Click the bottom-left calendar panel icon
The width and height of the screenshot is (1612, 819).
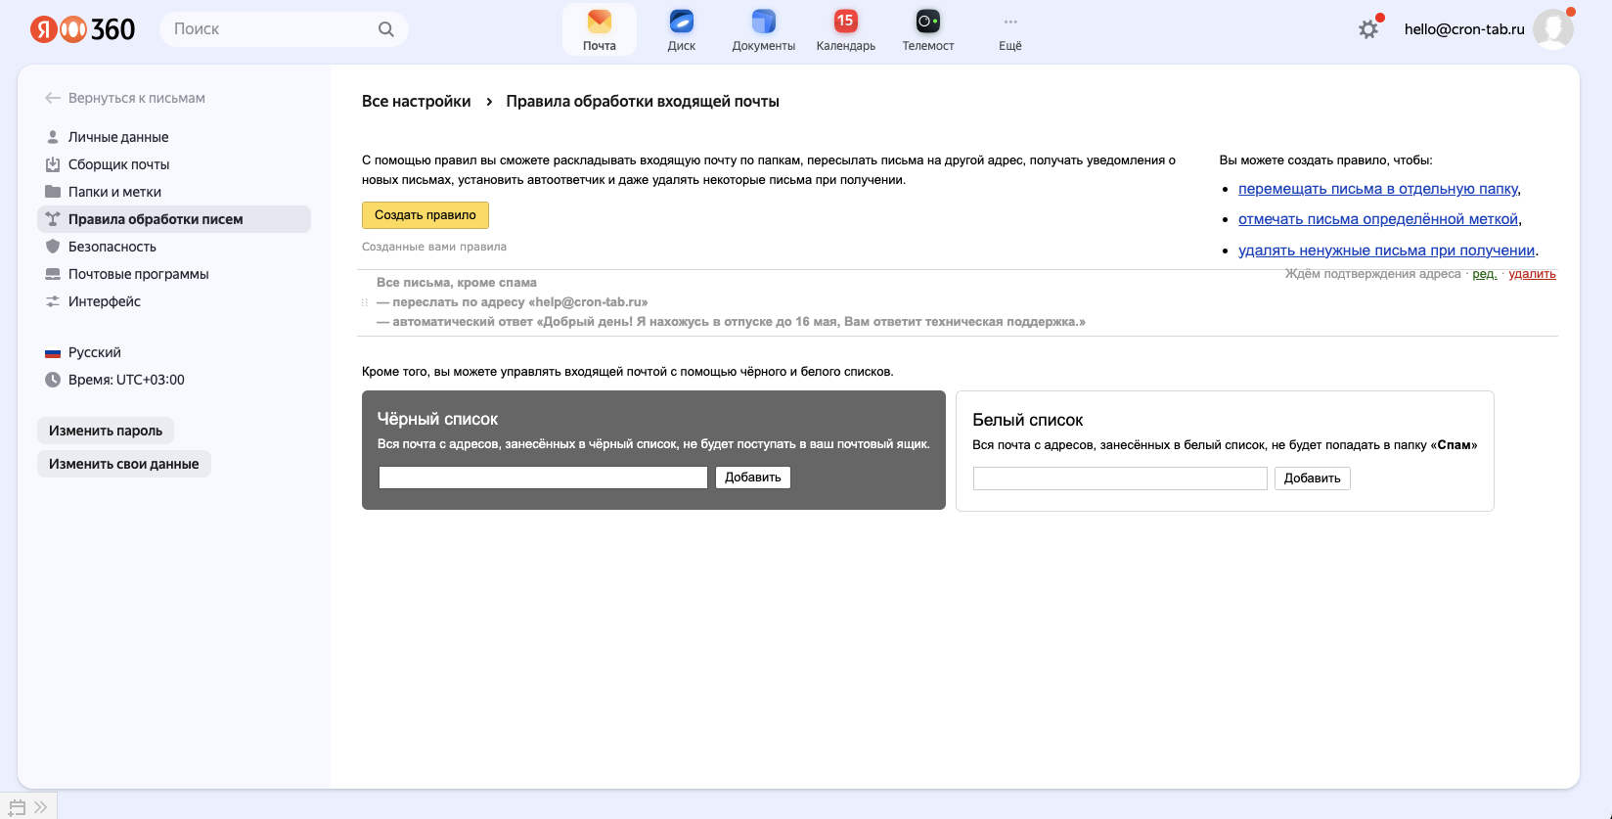click(17, 807)
